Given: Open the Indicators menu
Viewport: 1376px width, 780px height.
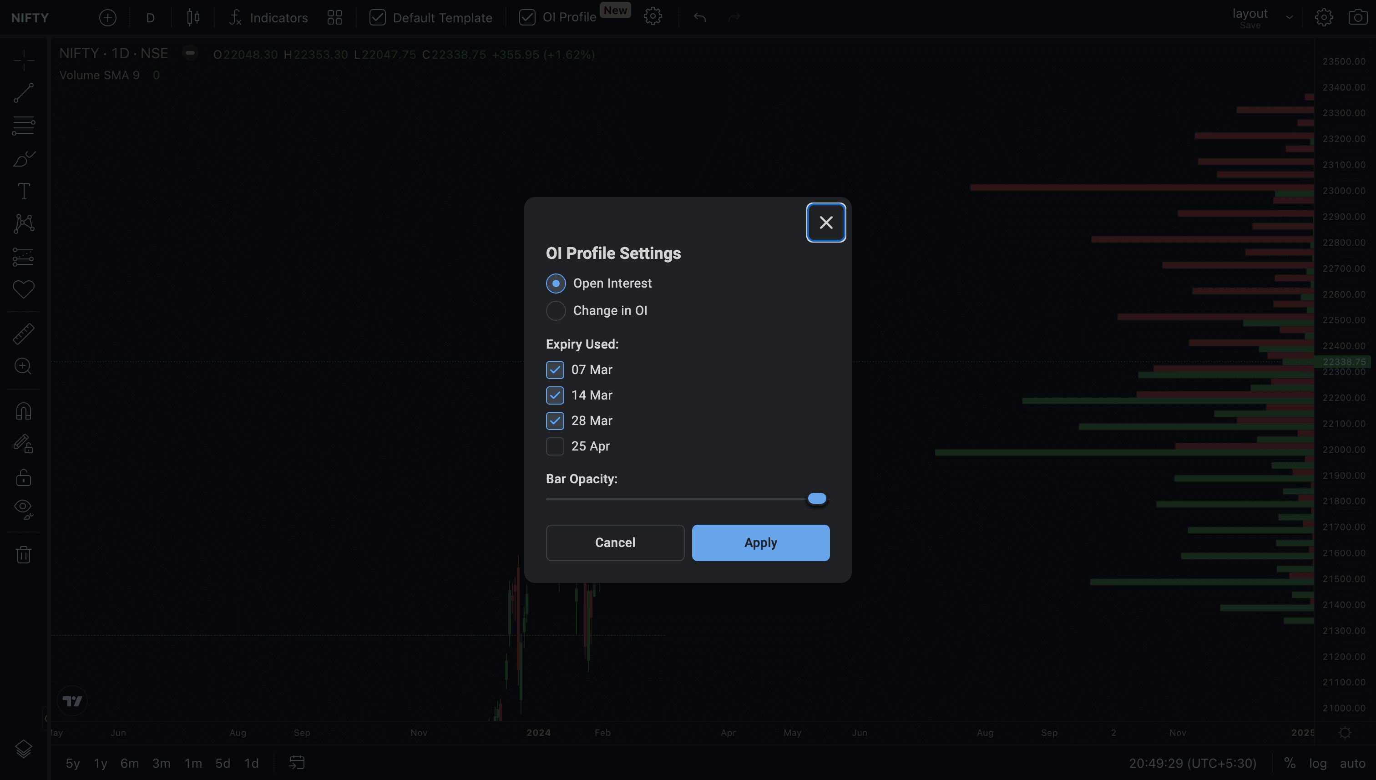Looking at the screenshot, I should (268, 18).
